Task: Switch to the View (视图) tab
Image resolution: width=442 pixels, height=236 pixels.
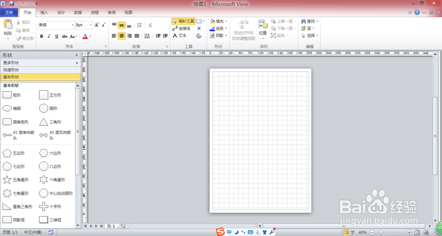Action: (129, 12)
